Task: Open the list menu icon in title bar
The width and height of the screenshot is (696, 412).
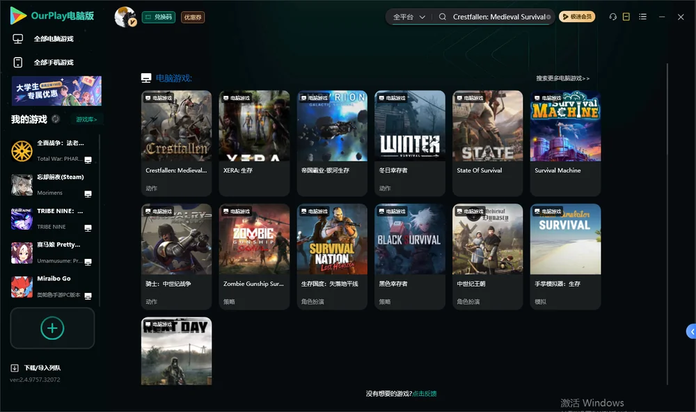Action: [x=642, y=17]
